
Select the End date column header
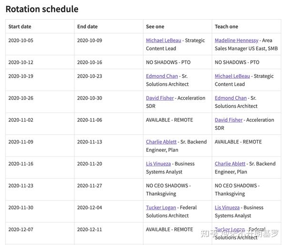[87, 27]
